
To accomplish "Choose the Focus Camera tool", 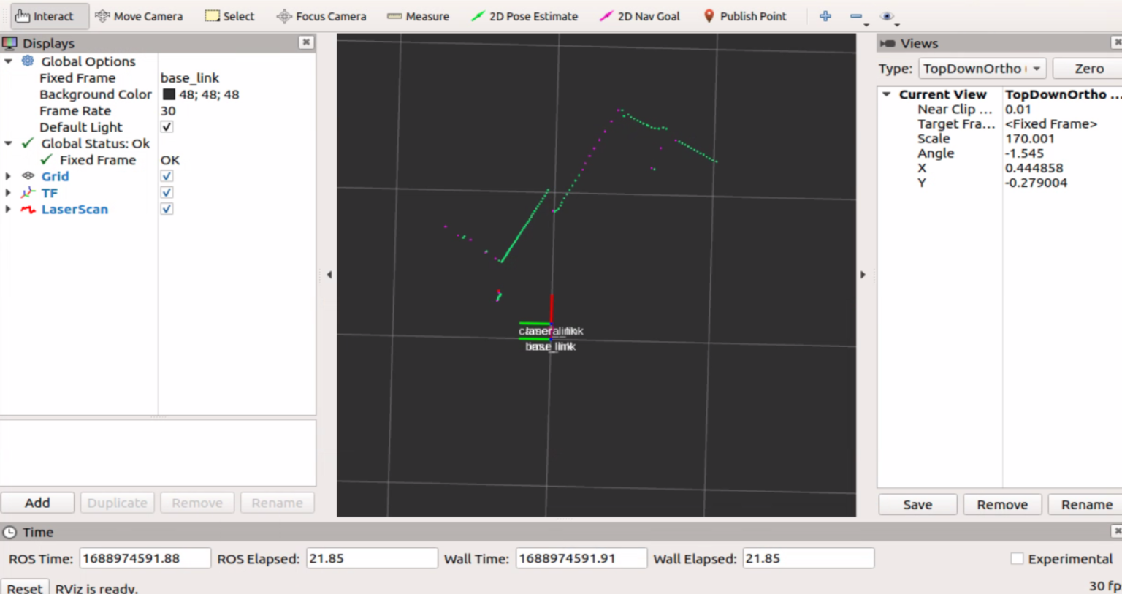I will coord(321,16).
